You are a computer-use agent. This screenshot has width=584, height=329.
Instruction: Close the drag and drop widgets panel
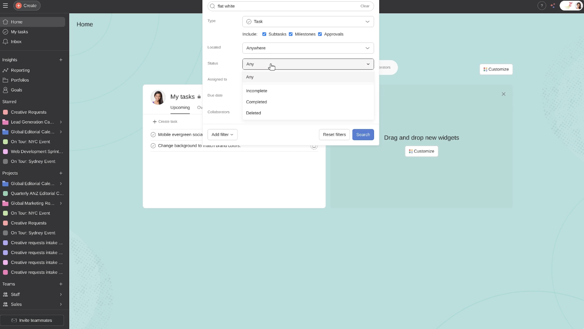pos(504,94)
